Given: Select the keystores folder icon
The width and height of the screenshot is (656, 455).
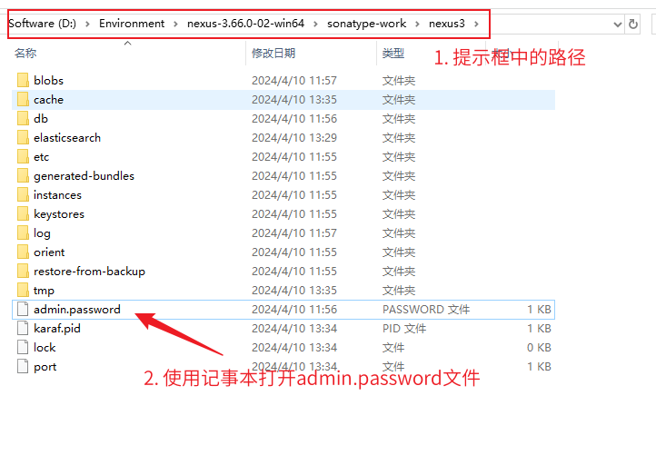Looking at the screenshot, I should [23, 214].
